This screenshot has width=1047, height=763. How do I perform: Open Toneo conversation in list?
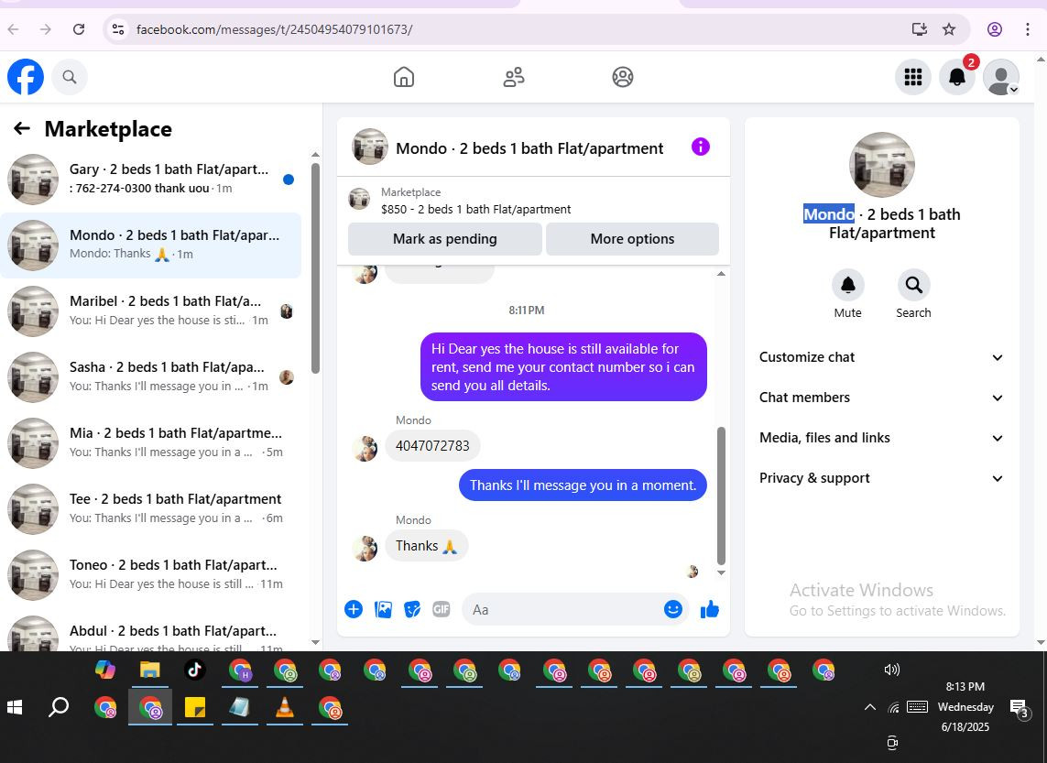tap(151, 574)
